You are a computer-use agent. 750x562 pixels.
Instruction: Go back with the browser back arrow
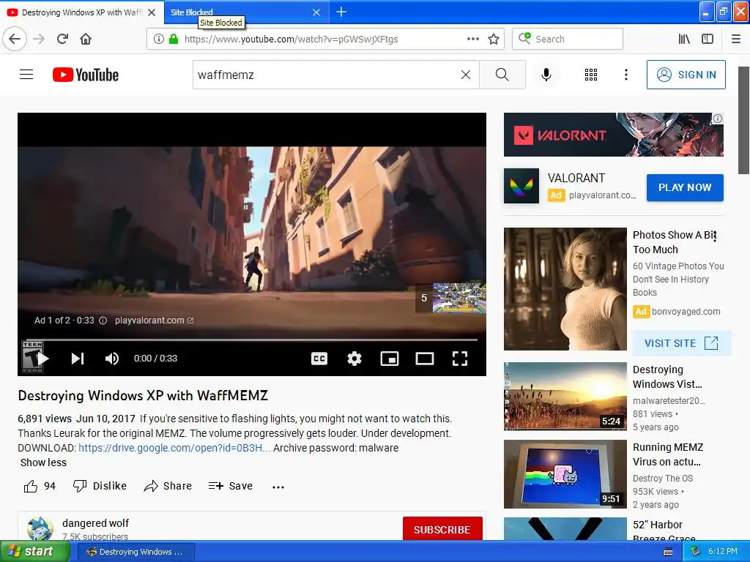pyautogui.click(x=15, y=40)
